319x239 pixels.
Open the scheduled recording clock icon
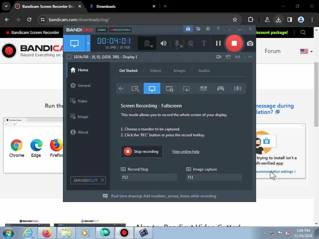tap(208, 29)
